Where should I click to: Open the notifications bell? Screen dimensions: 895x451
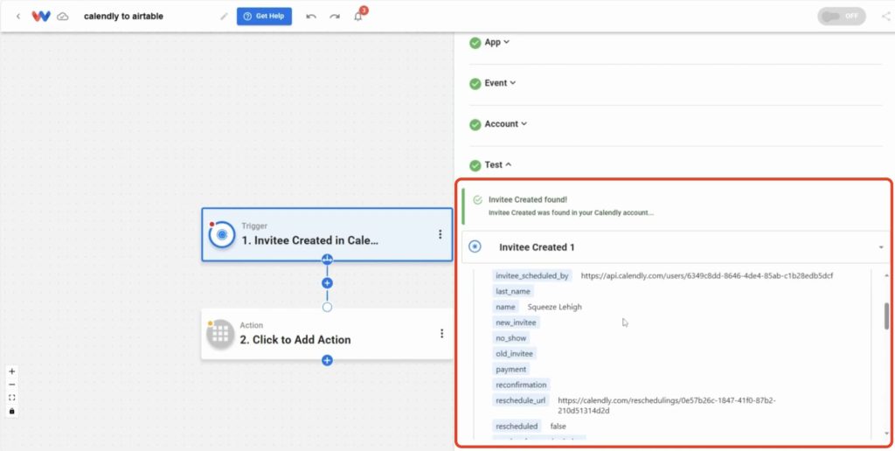tap(358, 17)
